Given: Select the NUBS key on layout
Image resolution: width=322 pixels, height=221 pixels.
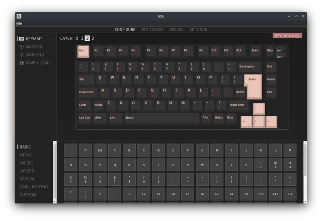Looking at the screenshot, I should tap(99, 105).
